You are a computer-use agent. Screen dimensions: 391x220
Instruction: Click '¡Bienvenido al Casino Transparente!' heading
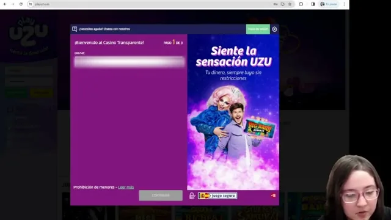109,43
